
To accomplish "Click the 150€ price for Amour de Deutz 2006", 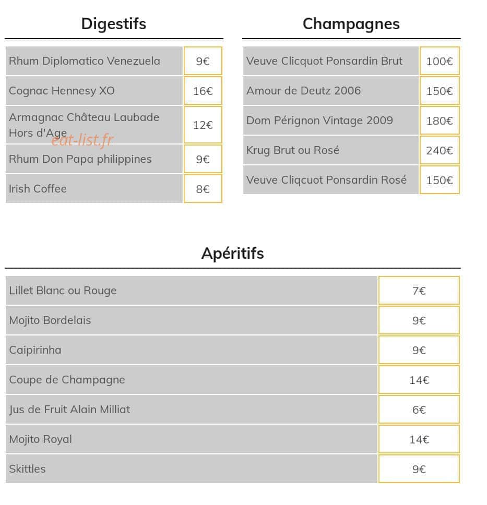I will point(440,91).
